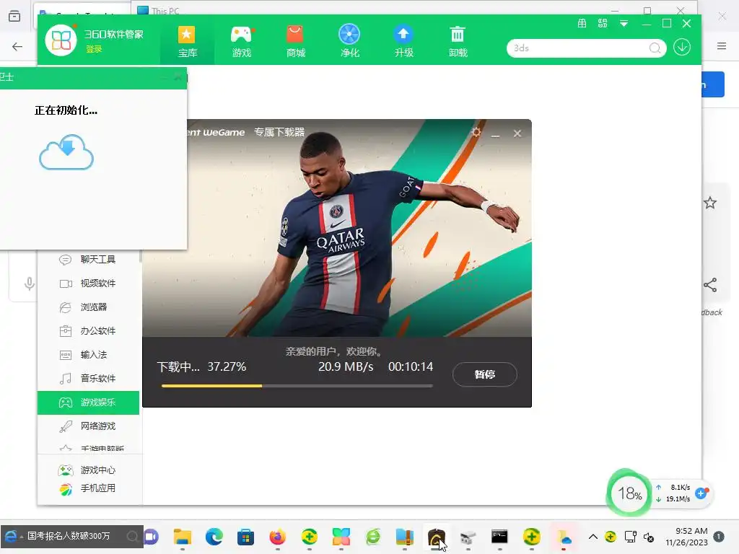Open the 宝库 tab in 360 Software Manager
Image resolution: width=739 pixels, height=554 pixels.
(187, 41)
